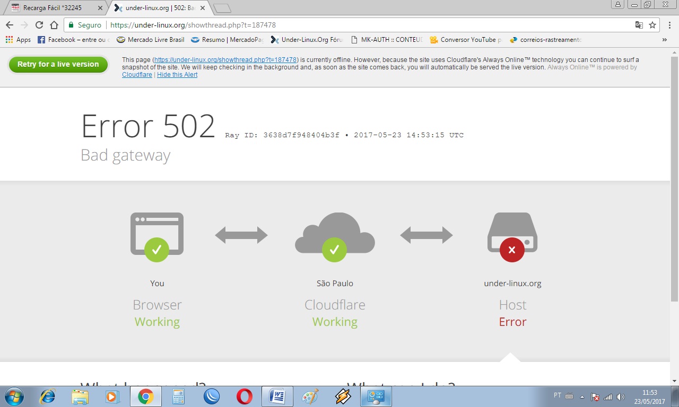Open Windows Media Player from taskbar
The image size is (679, 407).
pos(112,396)
